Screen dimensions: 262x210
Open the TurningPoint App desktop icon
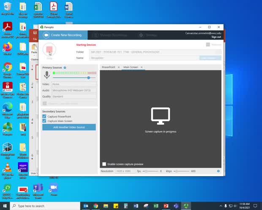8,151
